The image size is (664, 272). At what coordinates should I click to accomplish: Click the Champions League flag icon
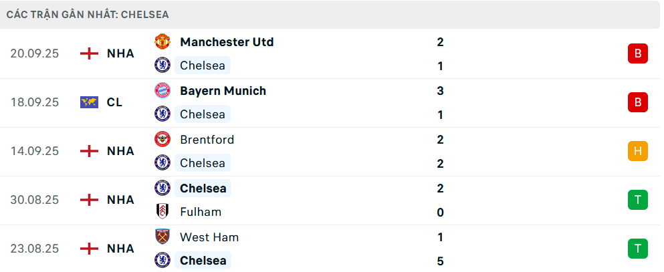pos(89,102)
